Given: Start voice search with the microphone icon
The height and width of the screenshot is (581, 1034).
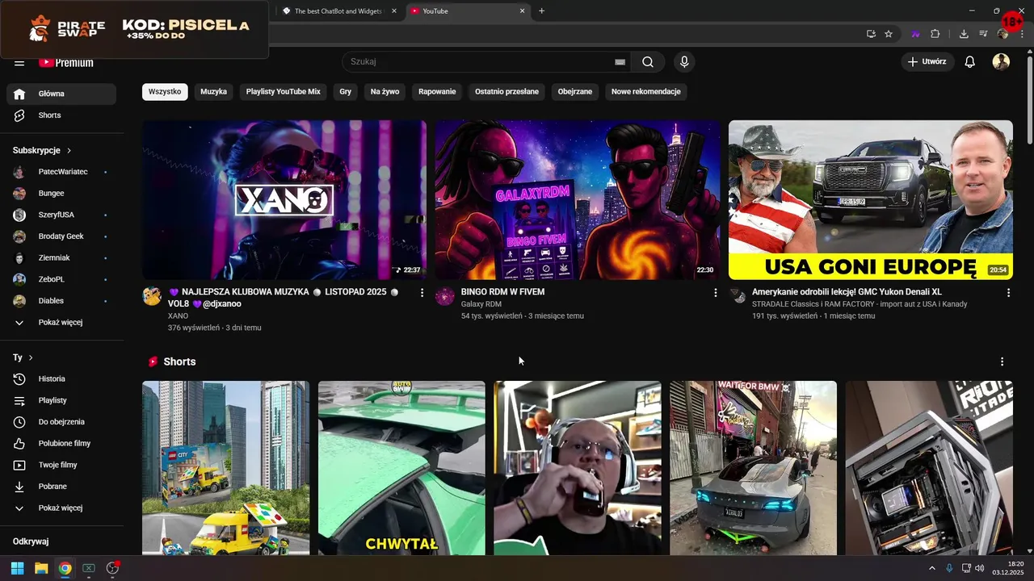Looking at the screenshot, I should 684,62.
